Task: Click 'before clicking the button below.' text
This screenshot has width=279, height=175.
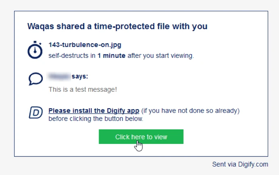Action: point(95,119)
